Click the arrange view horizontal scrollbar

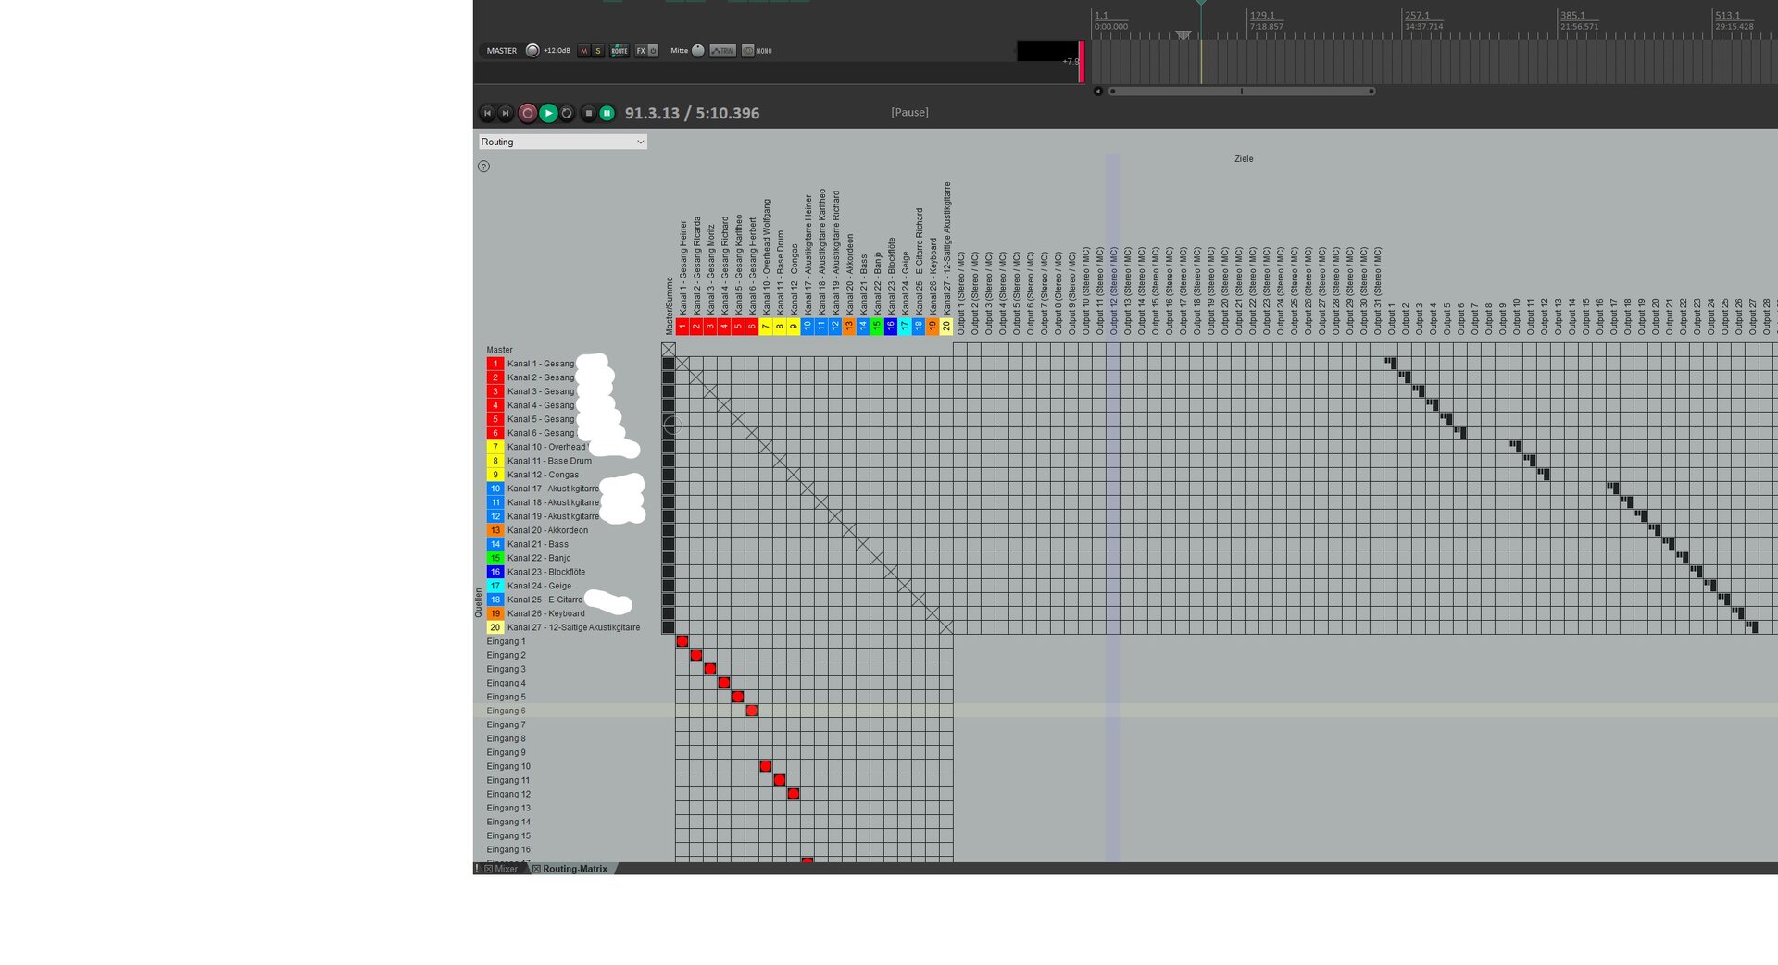(1241, 91)
